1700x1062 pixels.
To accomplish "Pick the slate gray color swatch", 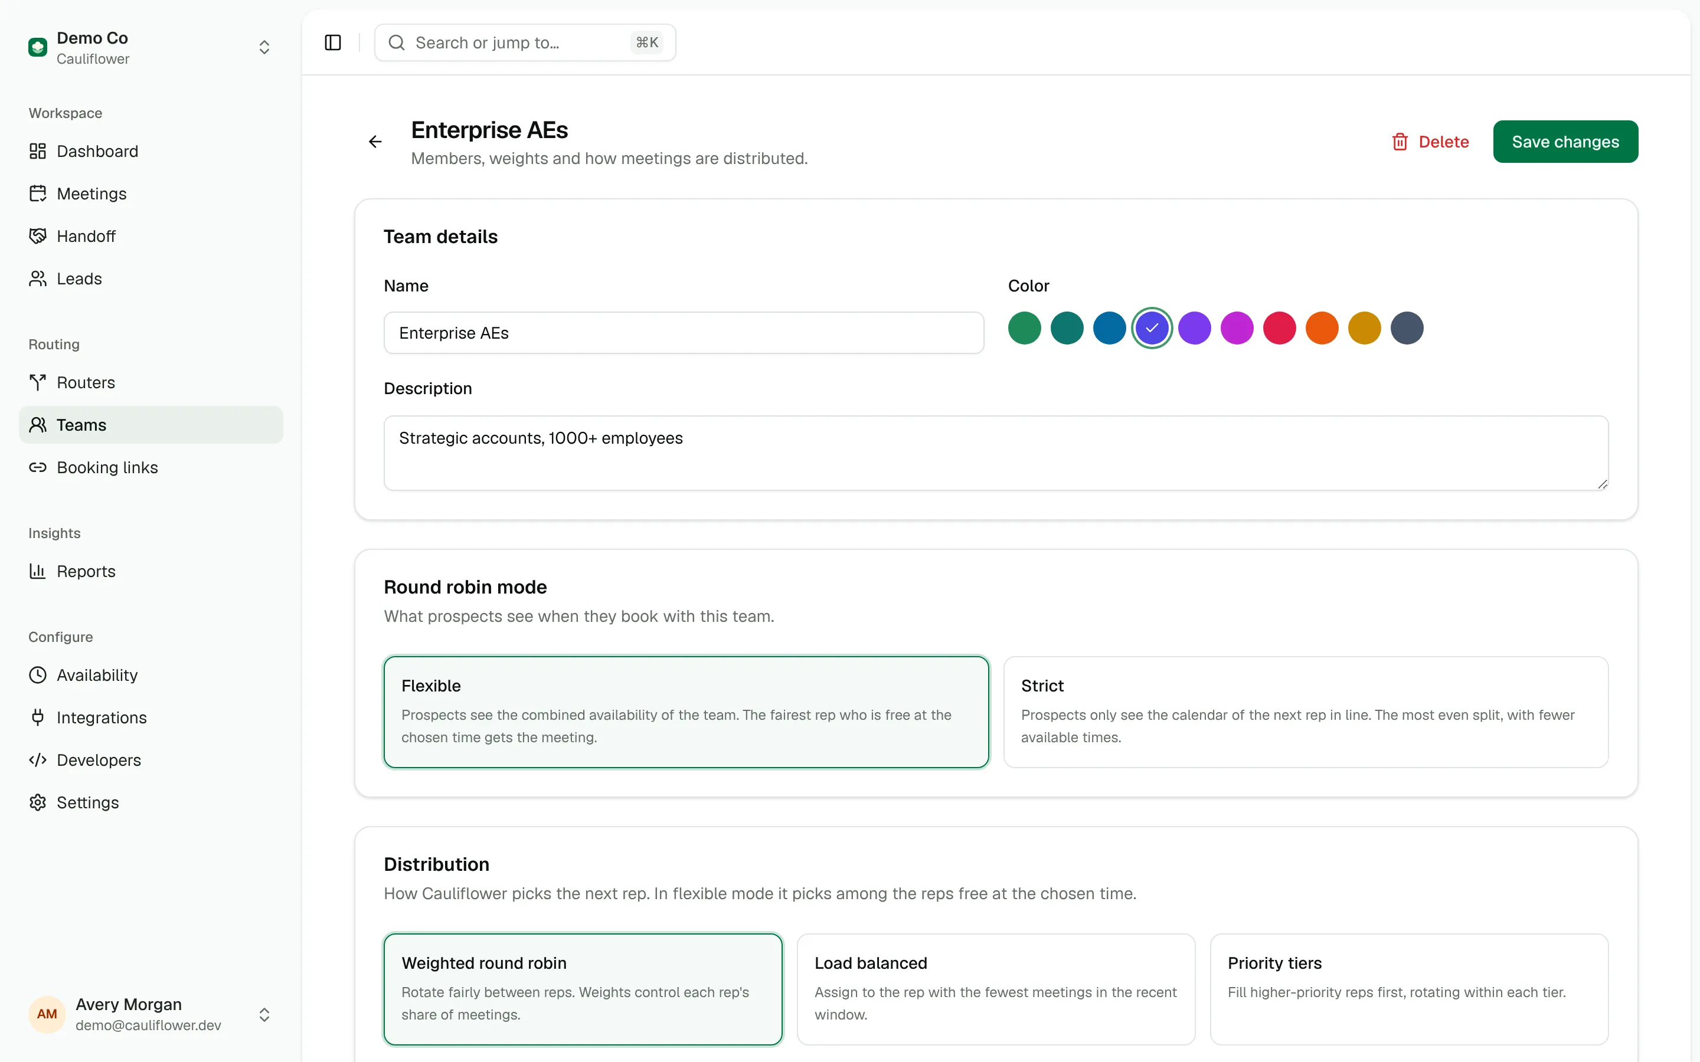I will pos(1407,328).
